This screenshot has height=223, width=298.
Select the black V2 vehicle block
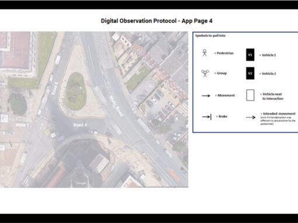[x=250, y=74]
